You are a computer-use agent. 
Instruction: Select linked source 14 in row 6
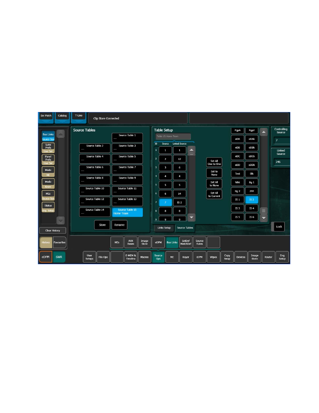[x=180, y=194]
